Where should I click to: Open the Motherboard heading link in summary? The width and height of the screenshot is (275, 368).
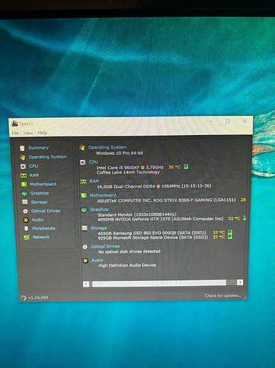tap(103, 195)
